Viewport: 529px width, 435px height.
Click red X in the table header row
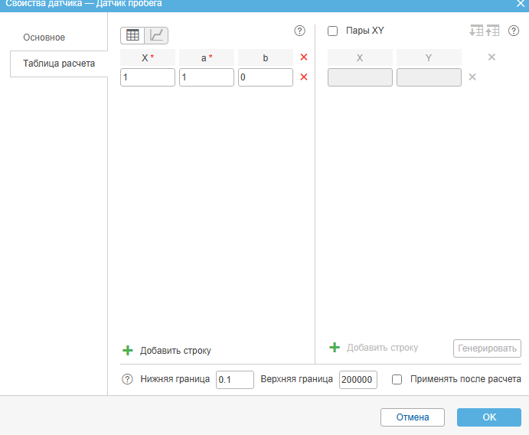pyautogui.click(x=304, y=57)
